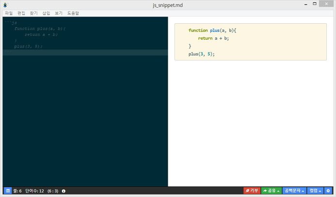This screenshot has height=197, width=336.
Task: Minimize the js_snippet.md window
Action: pyautogui.click(x=306, y=4)
